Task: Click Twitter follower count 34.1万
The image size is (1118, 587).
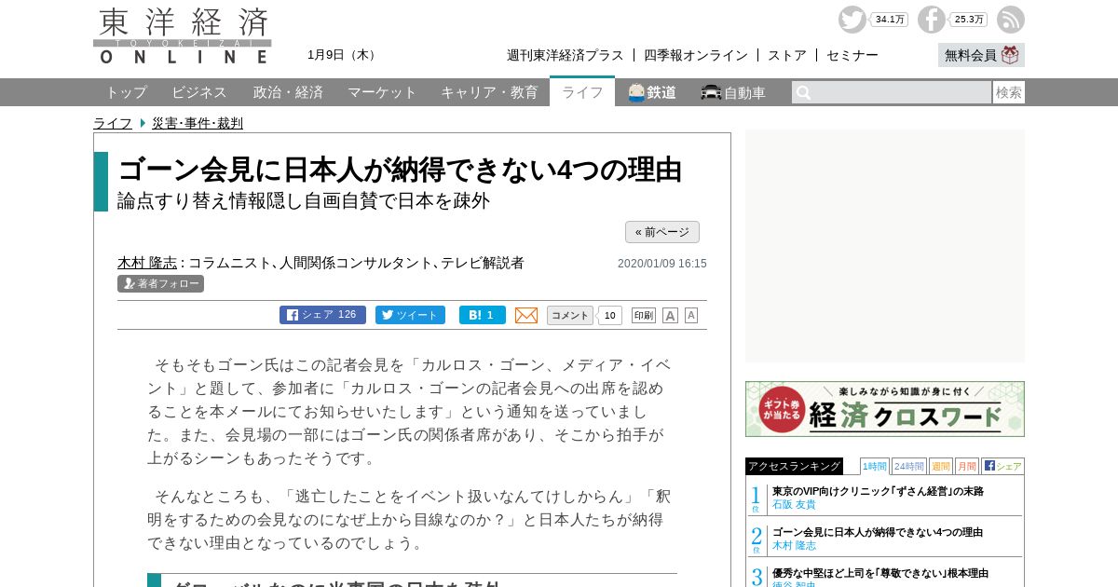Action: pos(889,20)
